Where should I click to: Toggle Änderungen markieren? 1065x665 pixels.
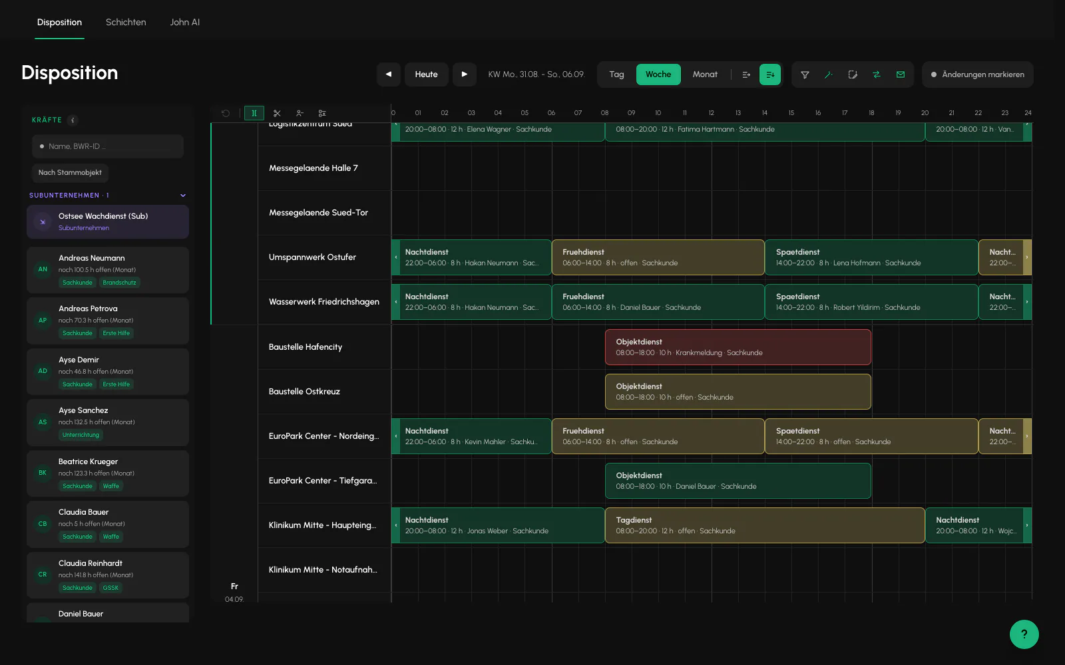pos(978,74)
